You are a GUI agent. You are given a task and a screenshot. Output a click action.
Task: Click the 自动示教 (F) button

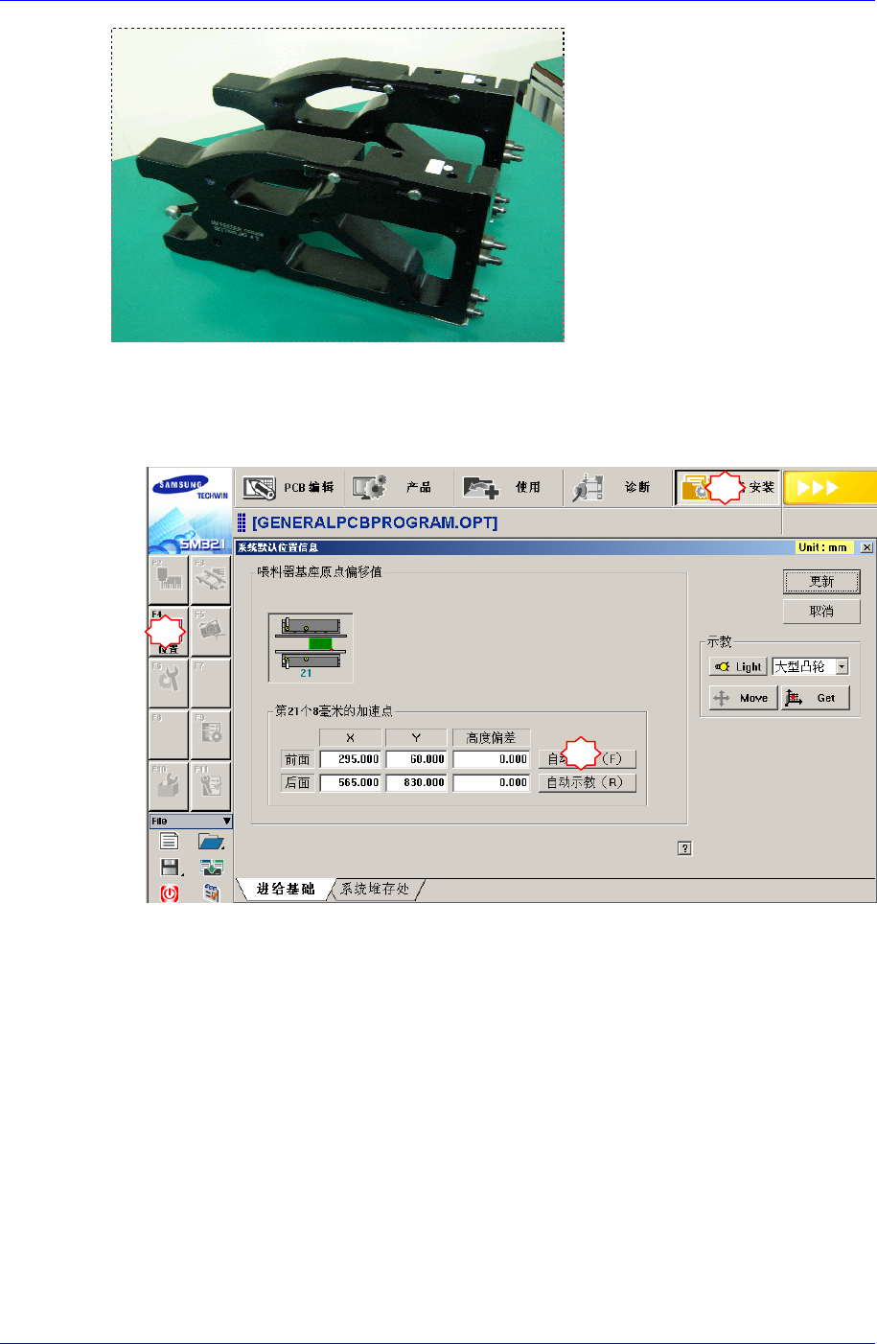pos(587,759)
